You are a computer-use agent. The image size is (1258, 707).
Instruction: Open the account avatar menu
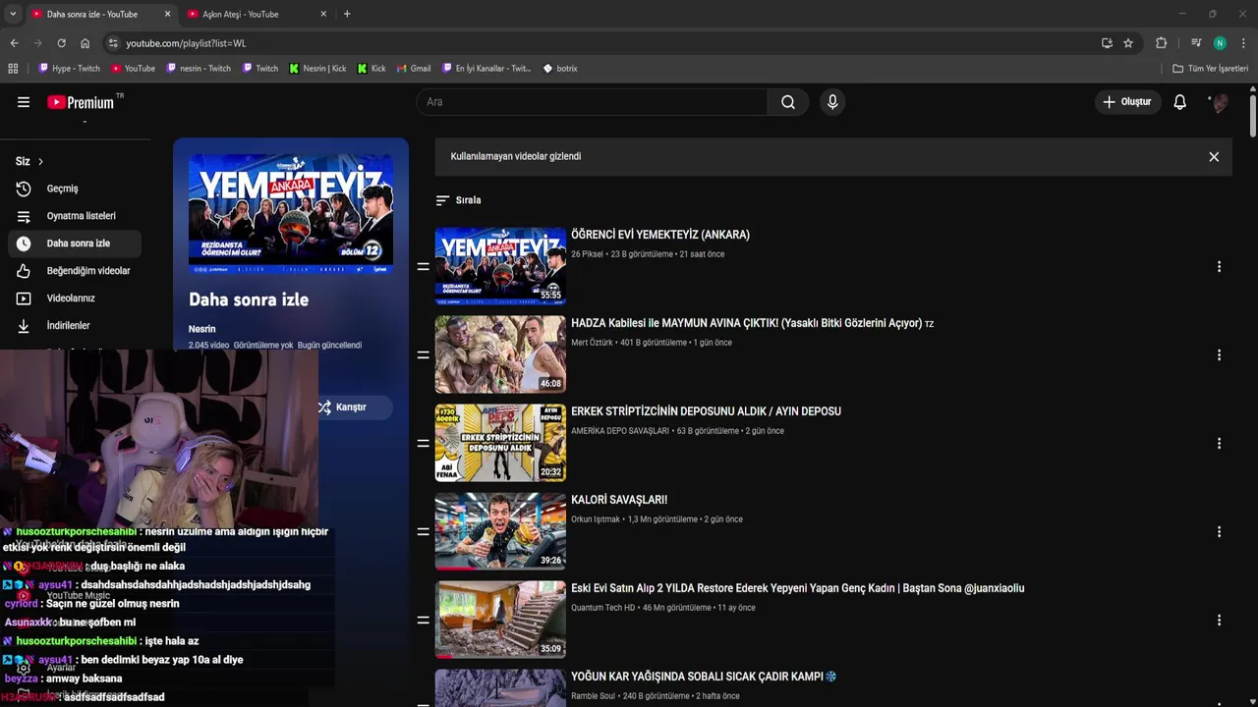[1219, 102]
